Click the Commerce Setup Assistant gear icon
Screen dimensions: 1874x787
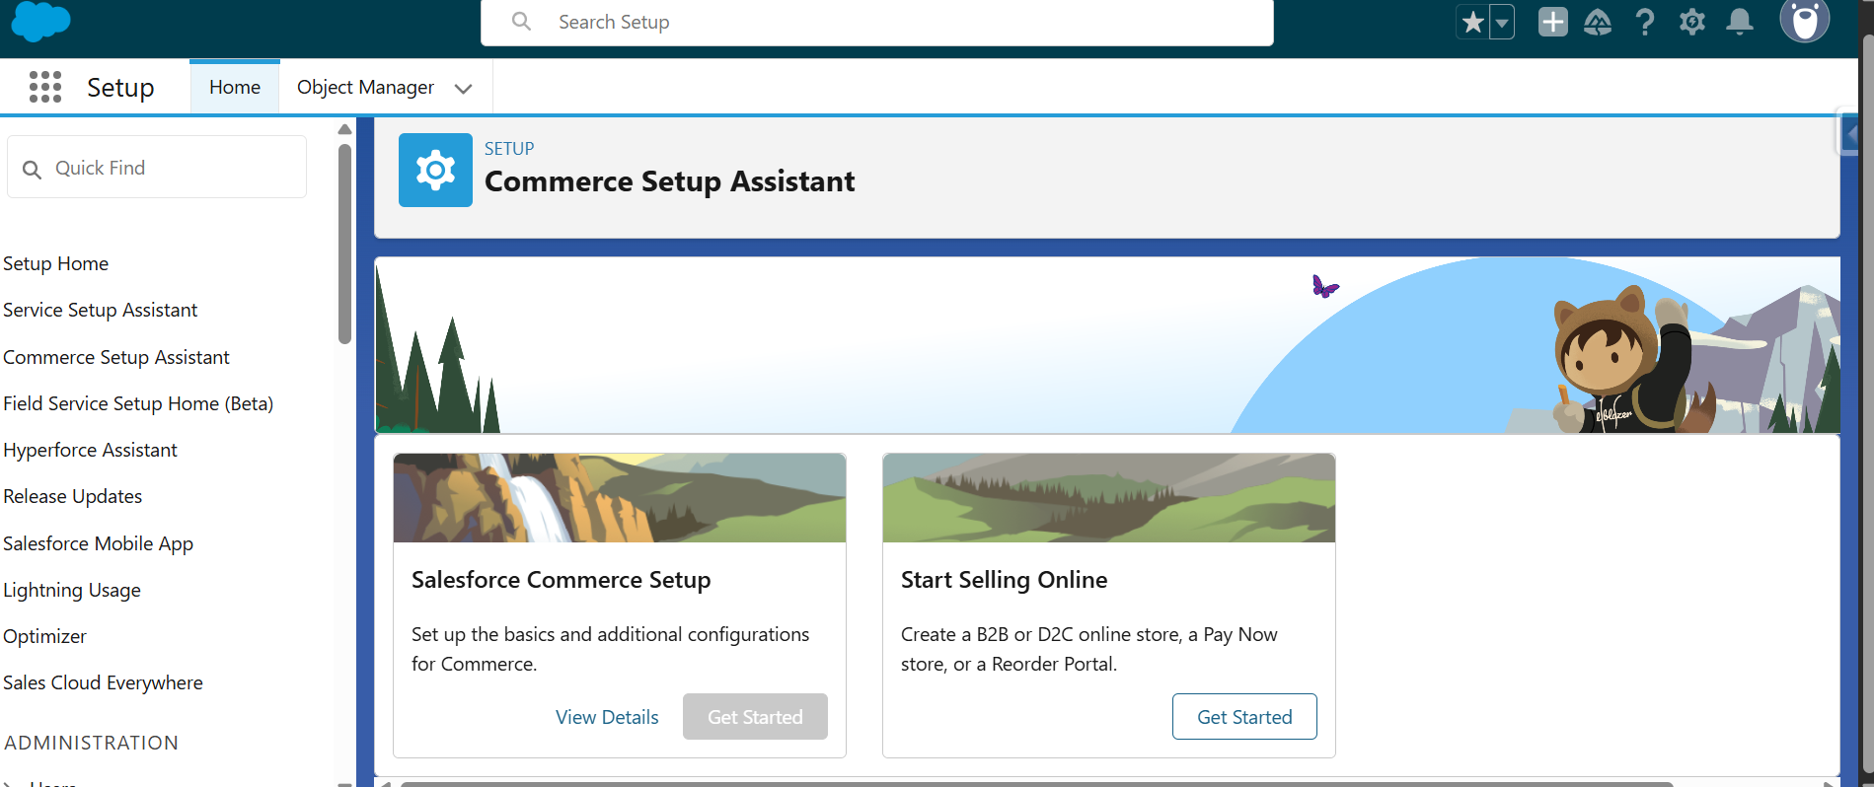[435, 171]
